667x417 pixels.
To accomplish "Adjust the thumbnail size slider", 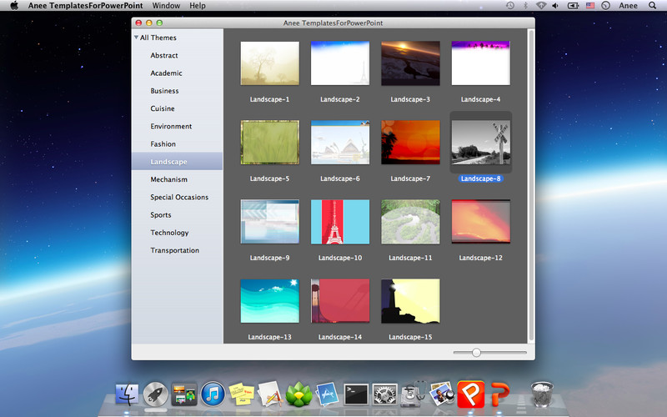I will point(476,352).
